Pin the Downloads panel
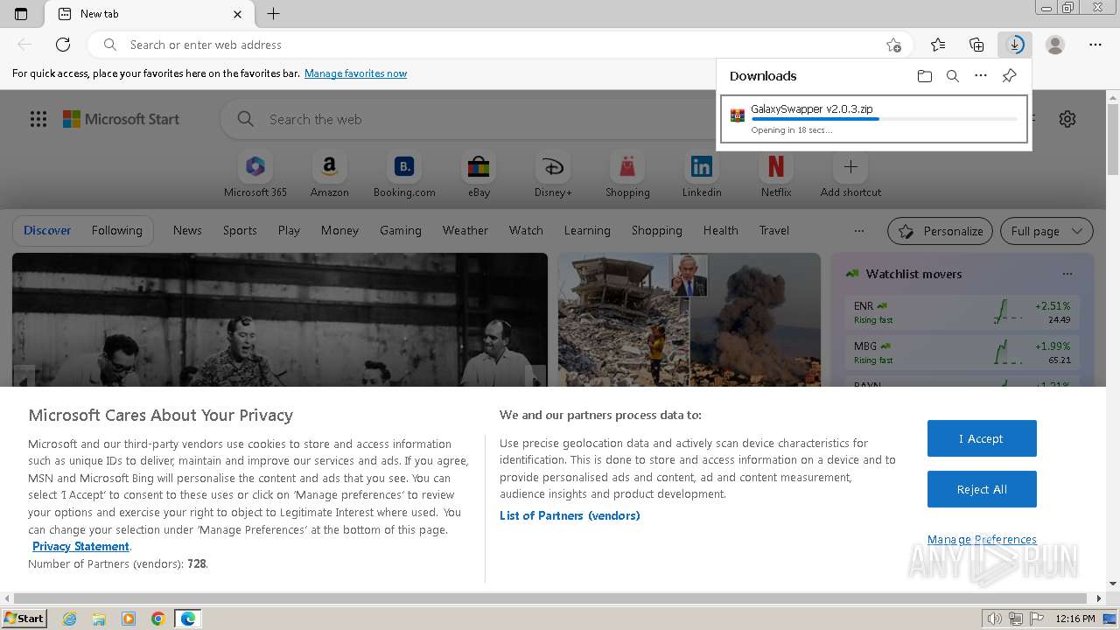Viewport: 1120px width, 630px height. (1009, 76)
